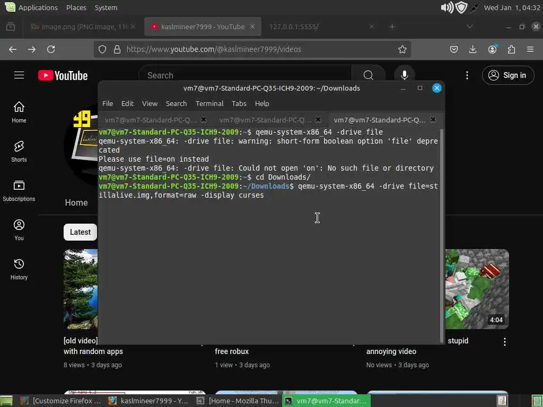
Task: Click the Linux Mint menu logo
Action: point(10,7)
